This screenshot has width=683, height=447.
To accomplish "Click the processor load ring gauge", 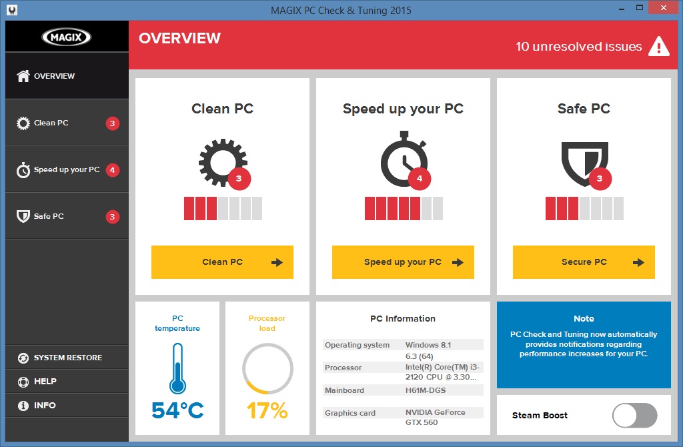I will tap(267, 368).
